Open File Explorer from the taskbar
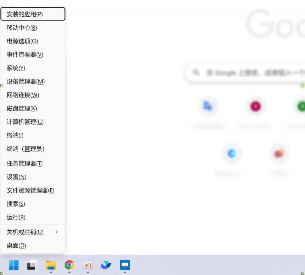305x275 pixels. coord(51,265)
